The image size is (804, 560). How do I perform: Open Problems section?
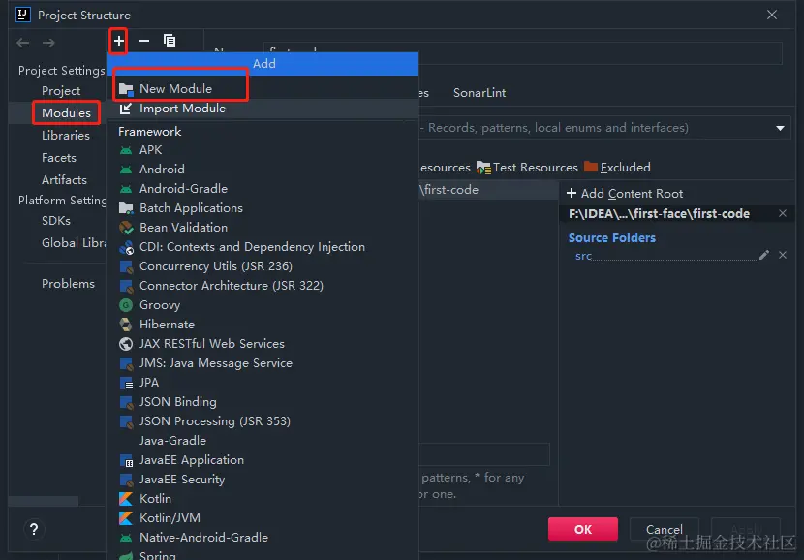(68, 284)
